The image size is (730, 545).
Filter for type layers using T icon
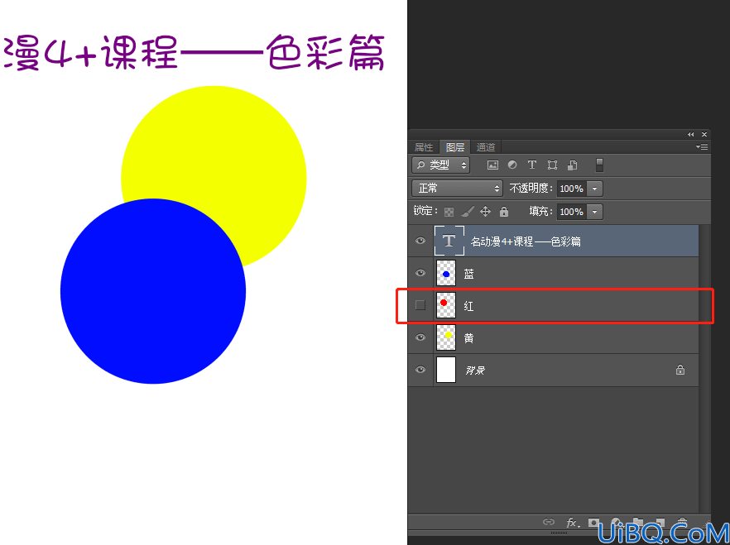click(x=532, y=165)
